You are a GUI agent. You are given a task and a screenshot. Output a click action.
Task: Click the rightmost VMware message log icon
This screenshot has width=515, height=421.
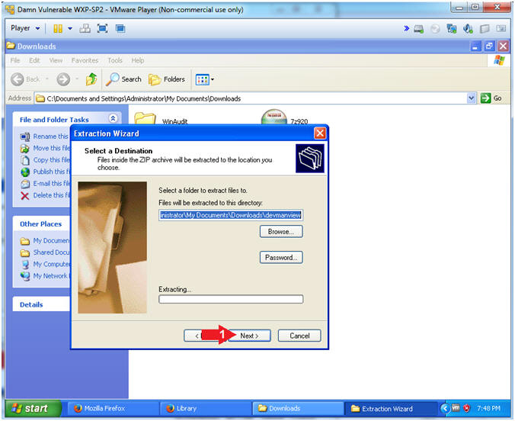click(501, 29)
